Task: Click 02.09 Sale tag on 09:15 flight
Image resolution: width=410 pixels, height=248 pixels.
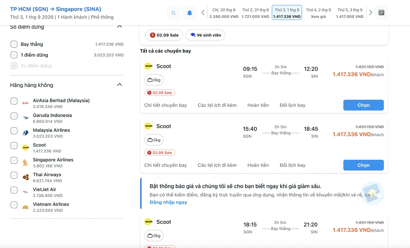Action: 160,93
